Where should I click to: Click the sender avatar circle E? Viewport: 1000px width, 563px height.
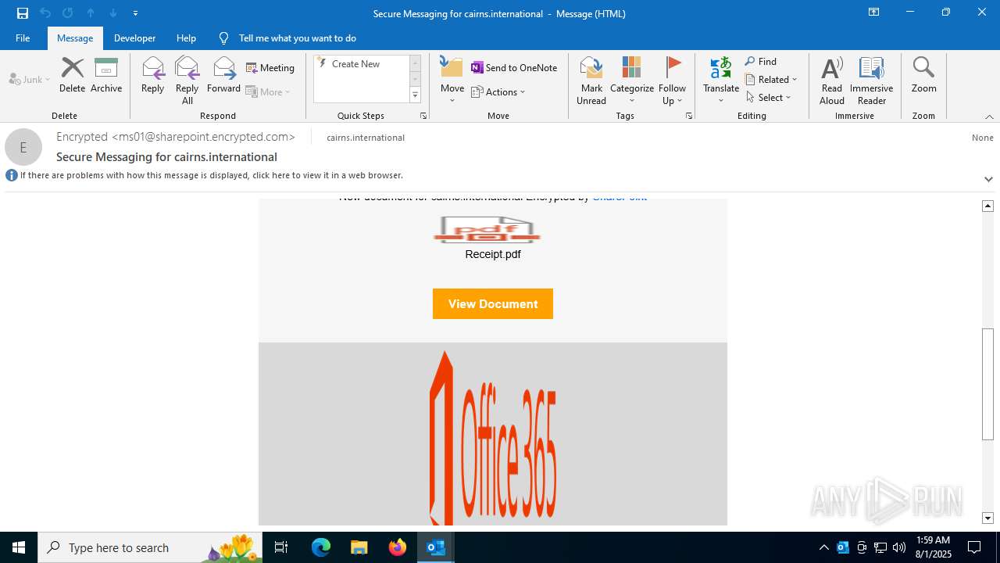click(23, 147)
